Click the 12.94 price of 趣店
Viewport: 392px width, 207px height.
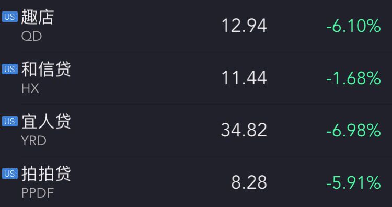coord(244,26)
